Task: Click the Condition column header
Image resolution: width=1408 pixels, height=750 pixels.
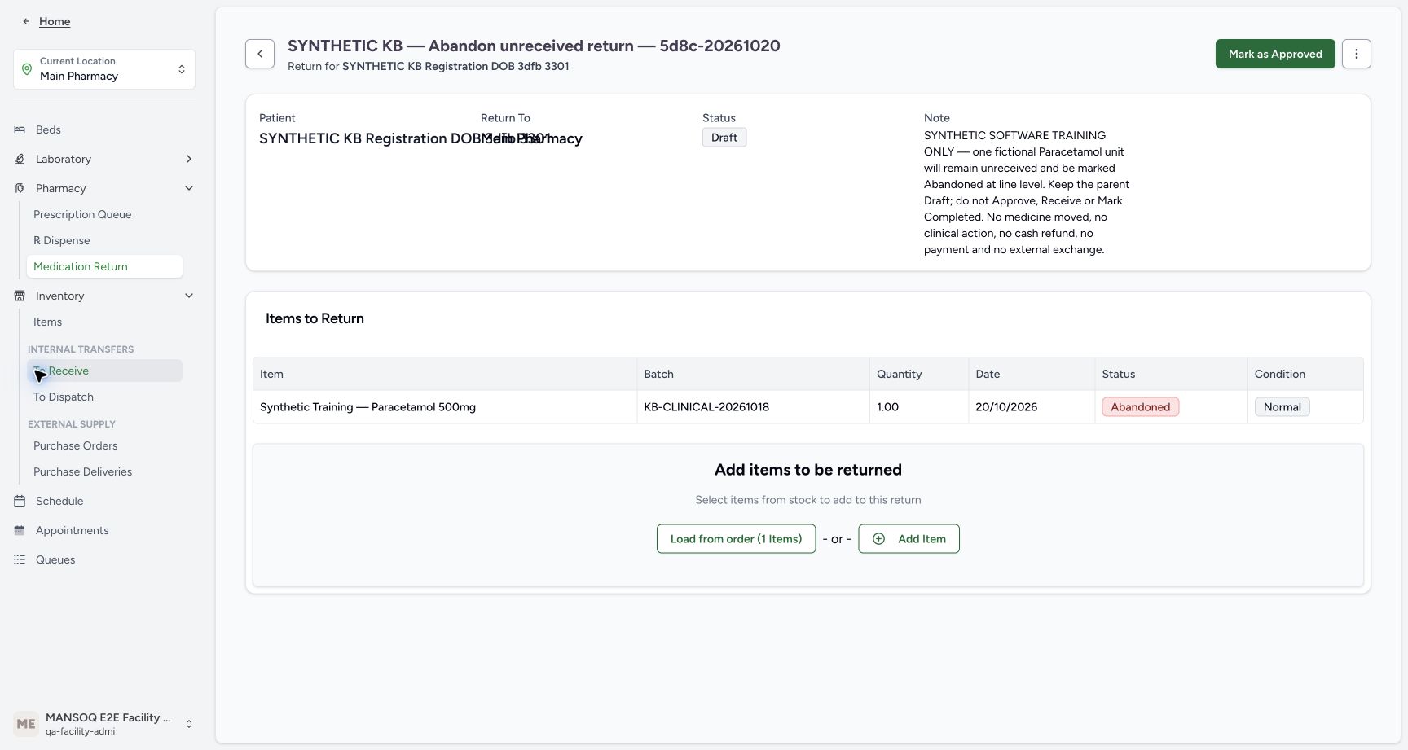Action: [x=1305, y=374]
